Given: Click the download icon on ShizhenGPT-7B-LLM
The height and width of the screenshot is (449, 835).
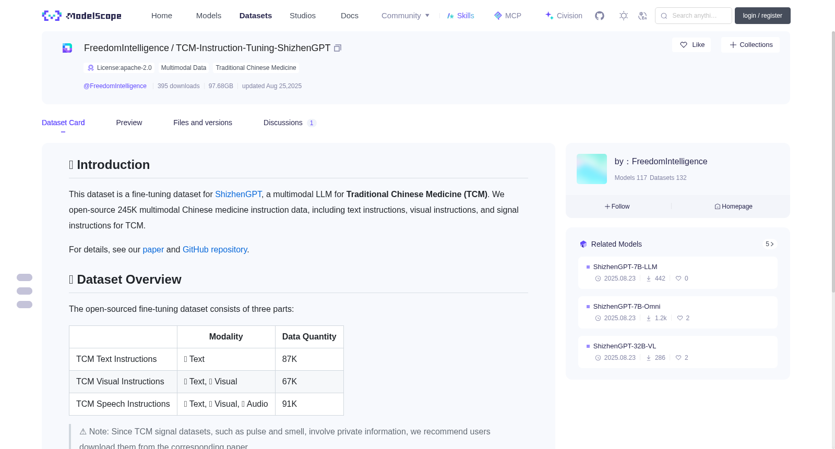Looking at the screenshot, I should (649, 278).
